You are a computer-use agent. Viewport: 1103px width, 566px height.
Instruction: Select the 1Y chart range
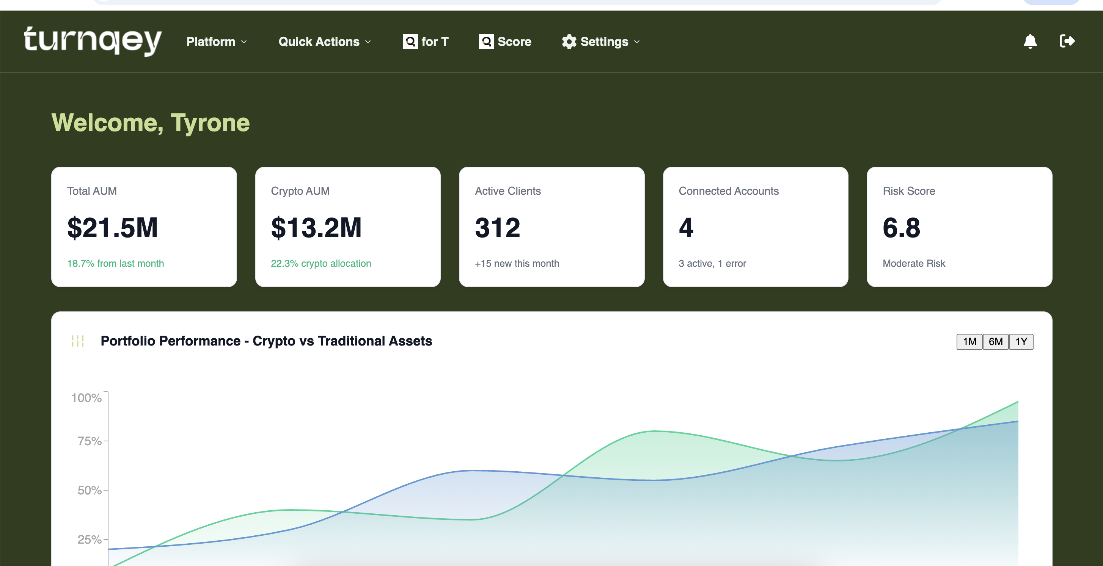[x=1021, y=341]
